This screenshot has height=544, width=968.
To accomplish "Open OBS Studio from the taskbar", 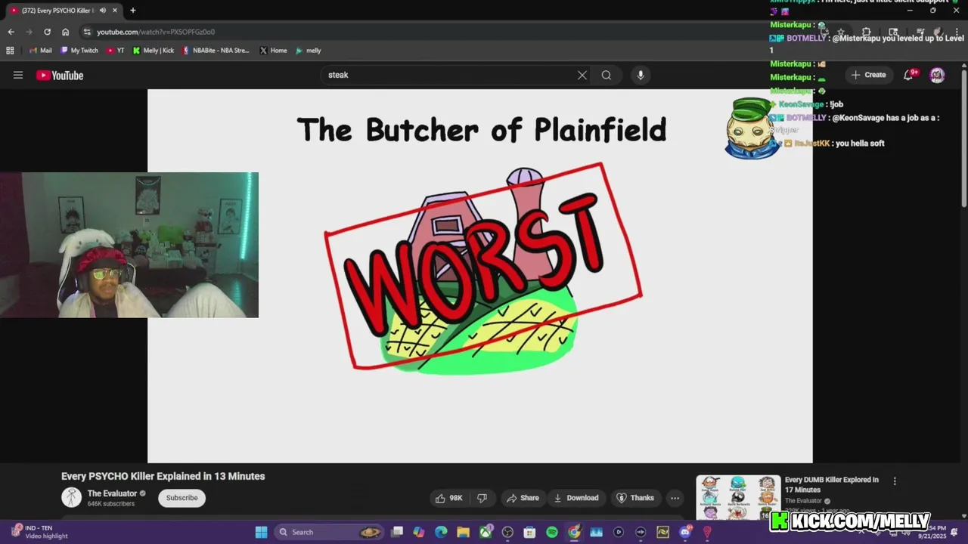I will [x=507, y=532].
